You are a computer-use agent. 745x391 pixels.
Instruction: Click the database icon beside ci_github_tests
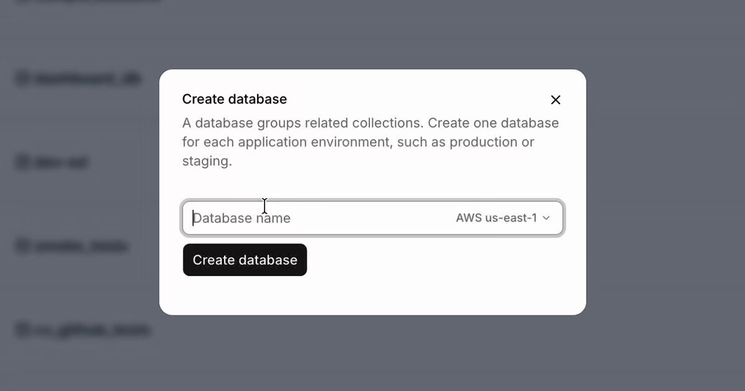(22, 330)
